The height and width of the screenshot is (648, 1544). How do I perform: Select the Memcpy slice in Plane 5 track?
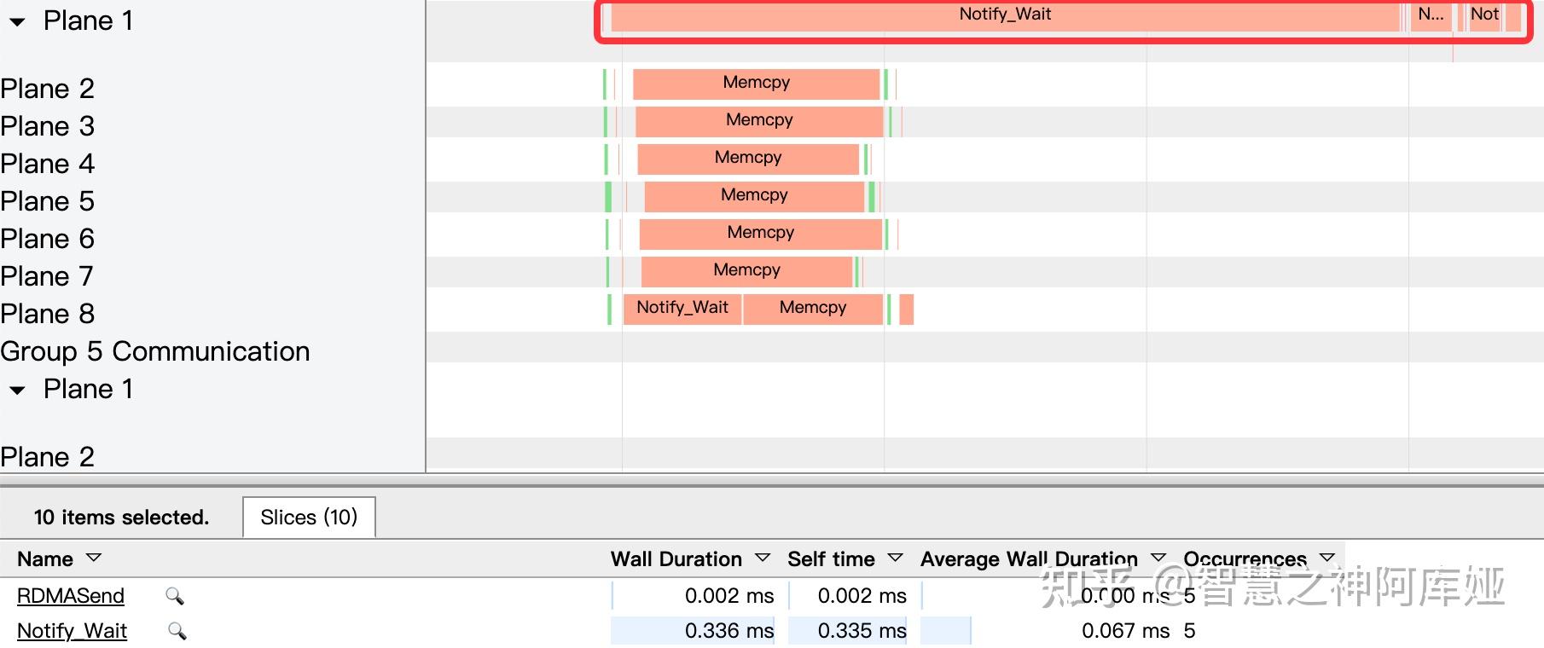(754, 196)
